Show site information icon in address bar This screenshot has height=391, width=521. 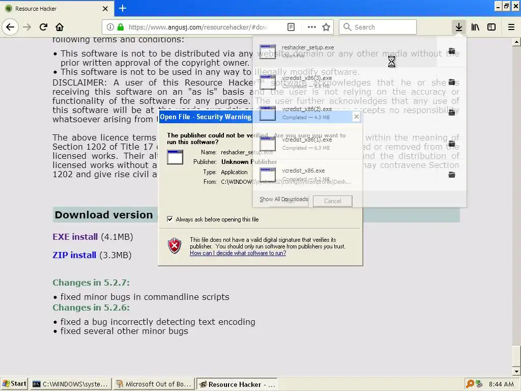pyautogui.click(x=110, y=27)
